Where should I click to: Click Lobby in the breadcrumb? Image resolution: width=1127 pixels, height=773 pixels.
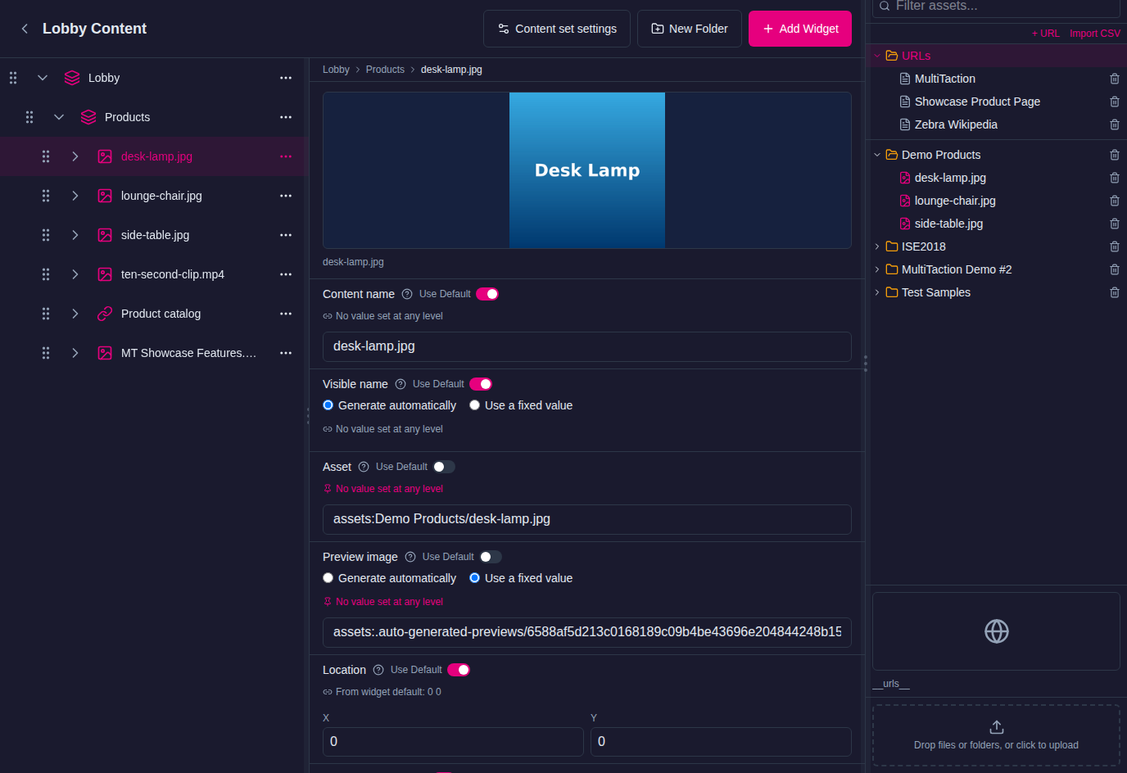[x=336, y=70]
